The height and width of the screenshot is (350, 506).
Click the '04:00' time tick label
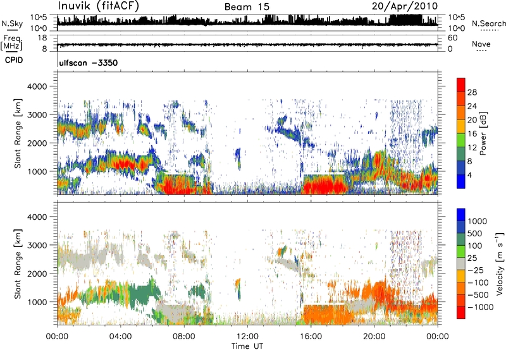pyautogui.click(x=120, y=337)
